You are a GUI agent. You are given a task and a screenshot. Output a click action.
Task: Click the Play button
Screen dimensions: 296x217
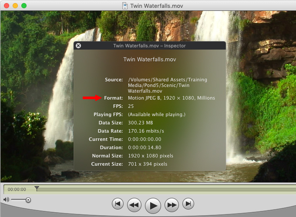(153, 206)
